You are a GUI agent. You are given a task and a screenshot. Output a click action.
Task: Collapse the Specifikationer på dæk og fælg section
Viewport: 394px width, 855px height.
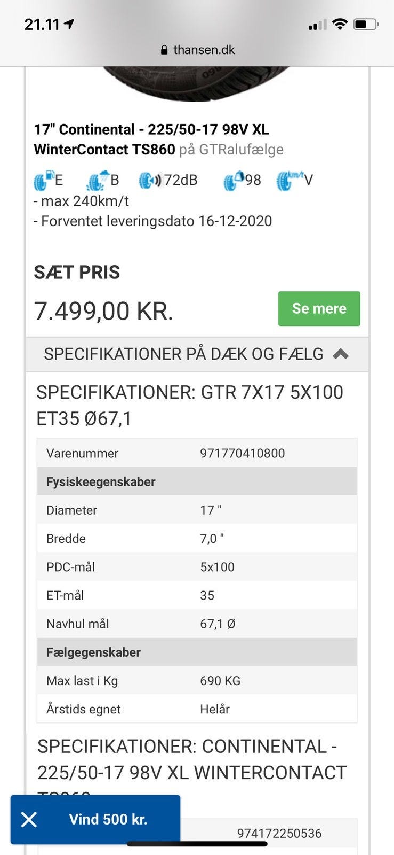(x=183, y=354)
